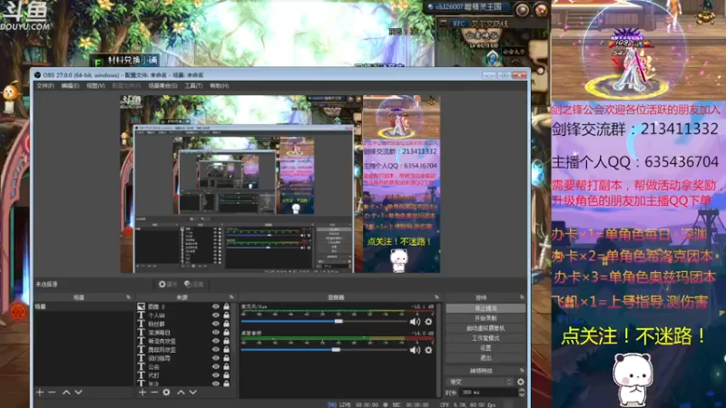726x408 pixels.
Task: Click the text icon of 粉丝群 source
Action: (142, 324)
